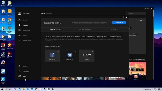Click the account profile icon in the sidebar

point(19,76)
